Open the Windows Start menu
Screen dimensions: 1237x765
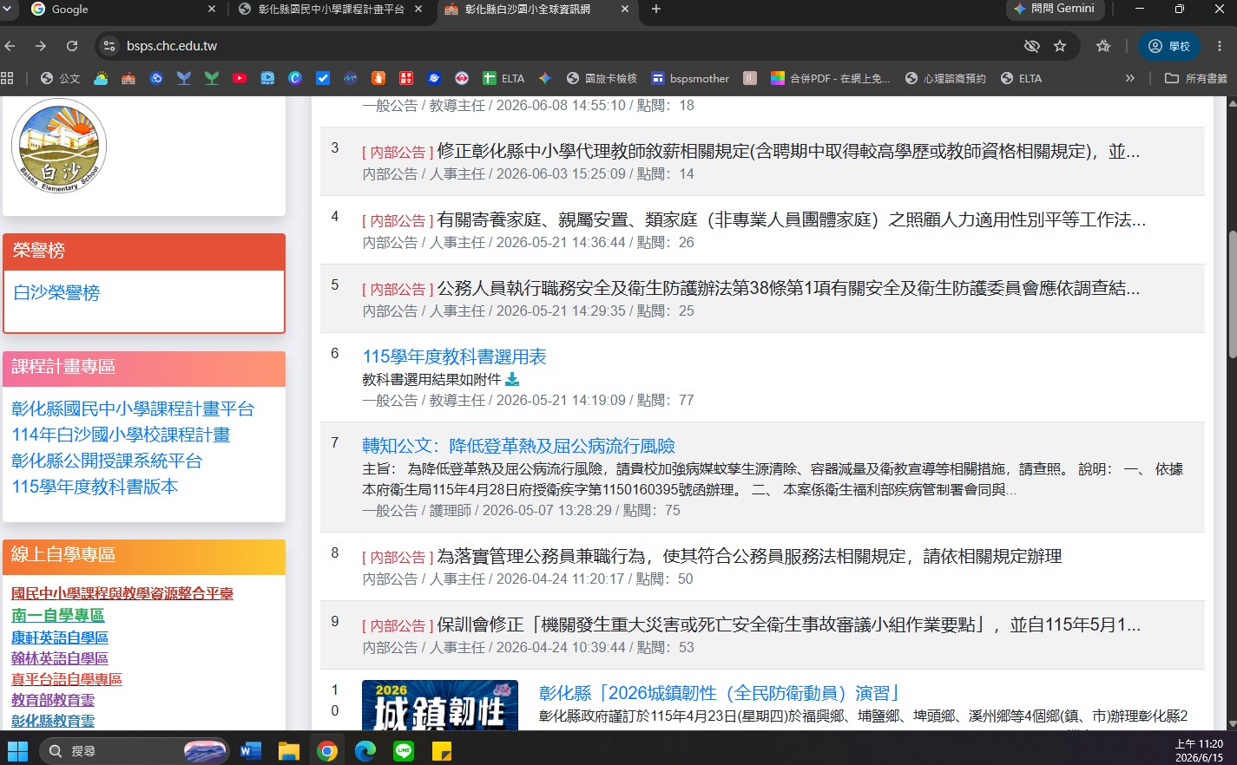click(x=17, y=750)
